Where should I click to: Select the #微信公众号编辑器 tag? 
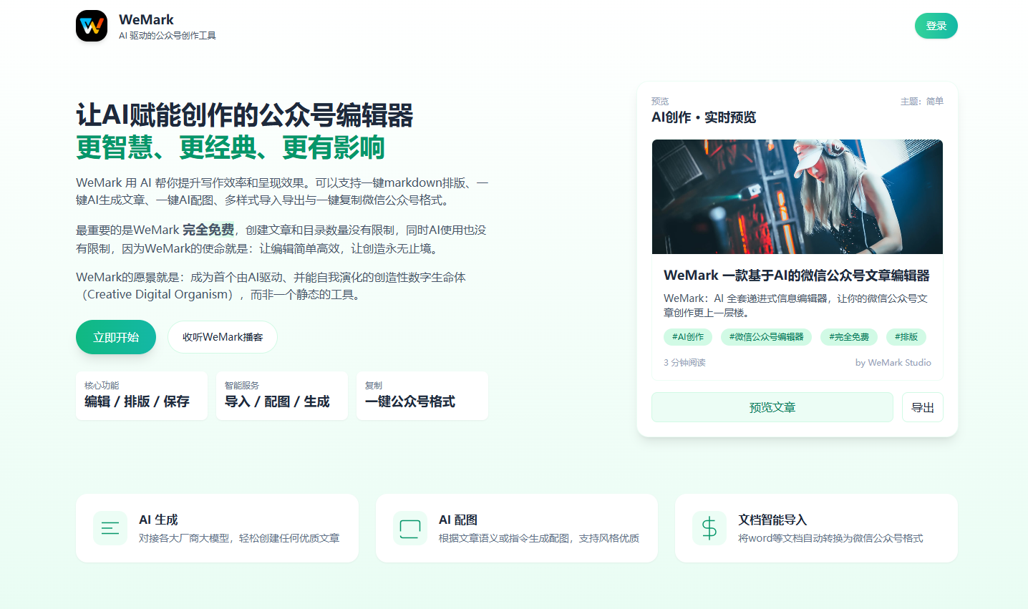(x=766, y=337)
